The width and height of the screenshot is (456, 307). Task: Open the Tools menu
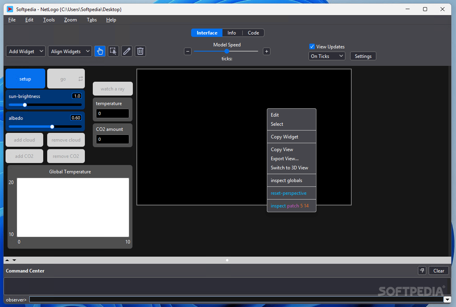pos(49,20)
